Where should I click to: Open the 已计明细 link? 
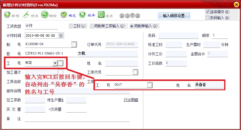tap(131, 100)
